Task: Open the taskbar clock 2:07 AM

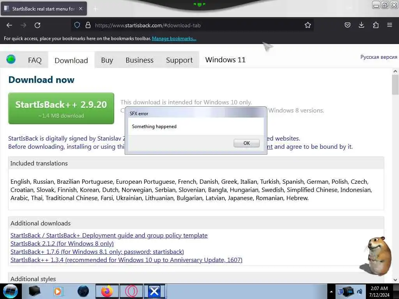Action: click(x=379, y=292)
